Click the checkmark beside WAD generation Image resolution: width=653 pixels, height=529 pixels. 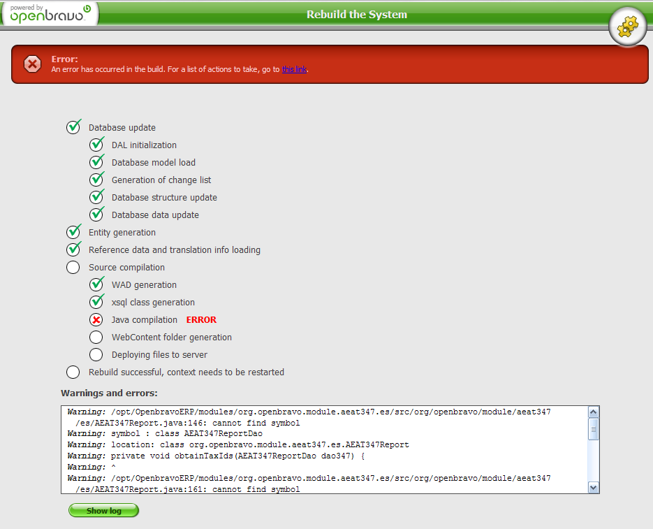click(96, 284)
